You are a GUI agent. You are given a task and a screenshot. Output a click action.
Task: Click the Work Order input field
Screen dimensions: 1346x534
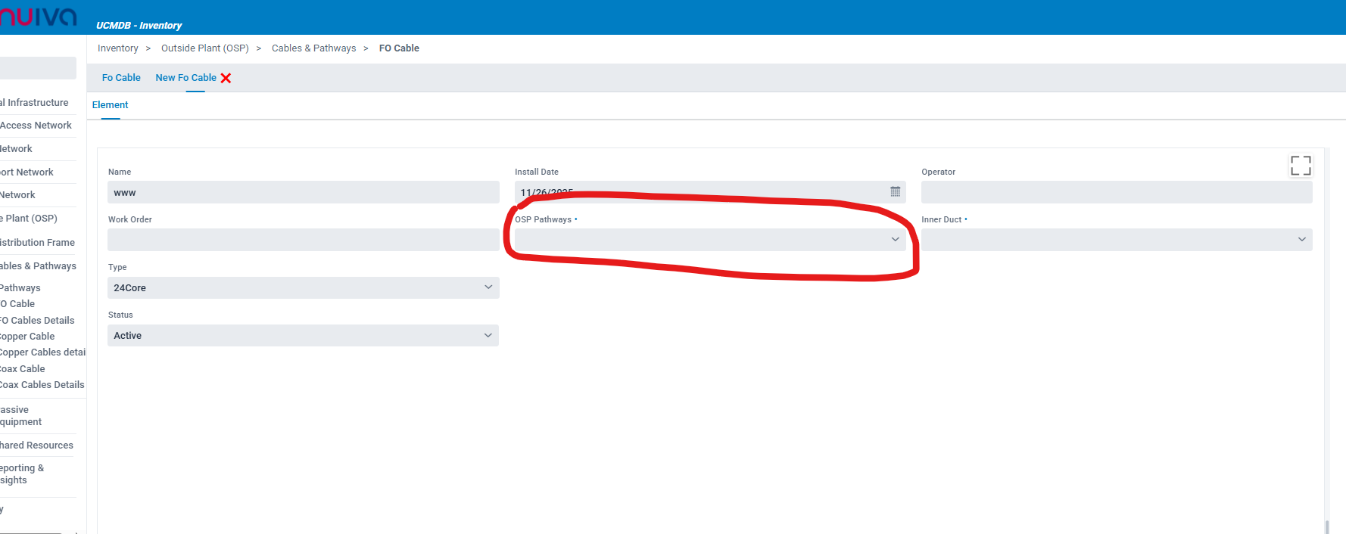pos(303,240)
